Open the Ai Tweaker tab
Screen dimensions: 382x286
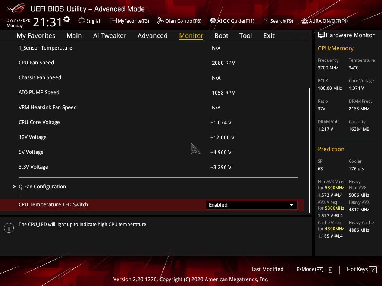(x=110, y=35)
